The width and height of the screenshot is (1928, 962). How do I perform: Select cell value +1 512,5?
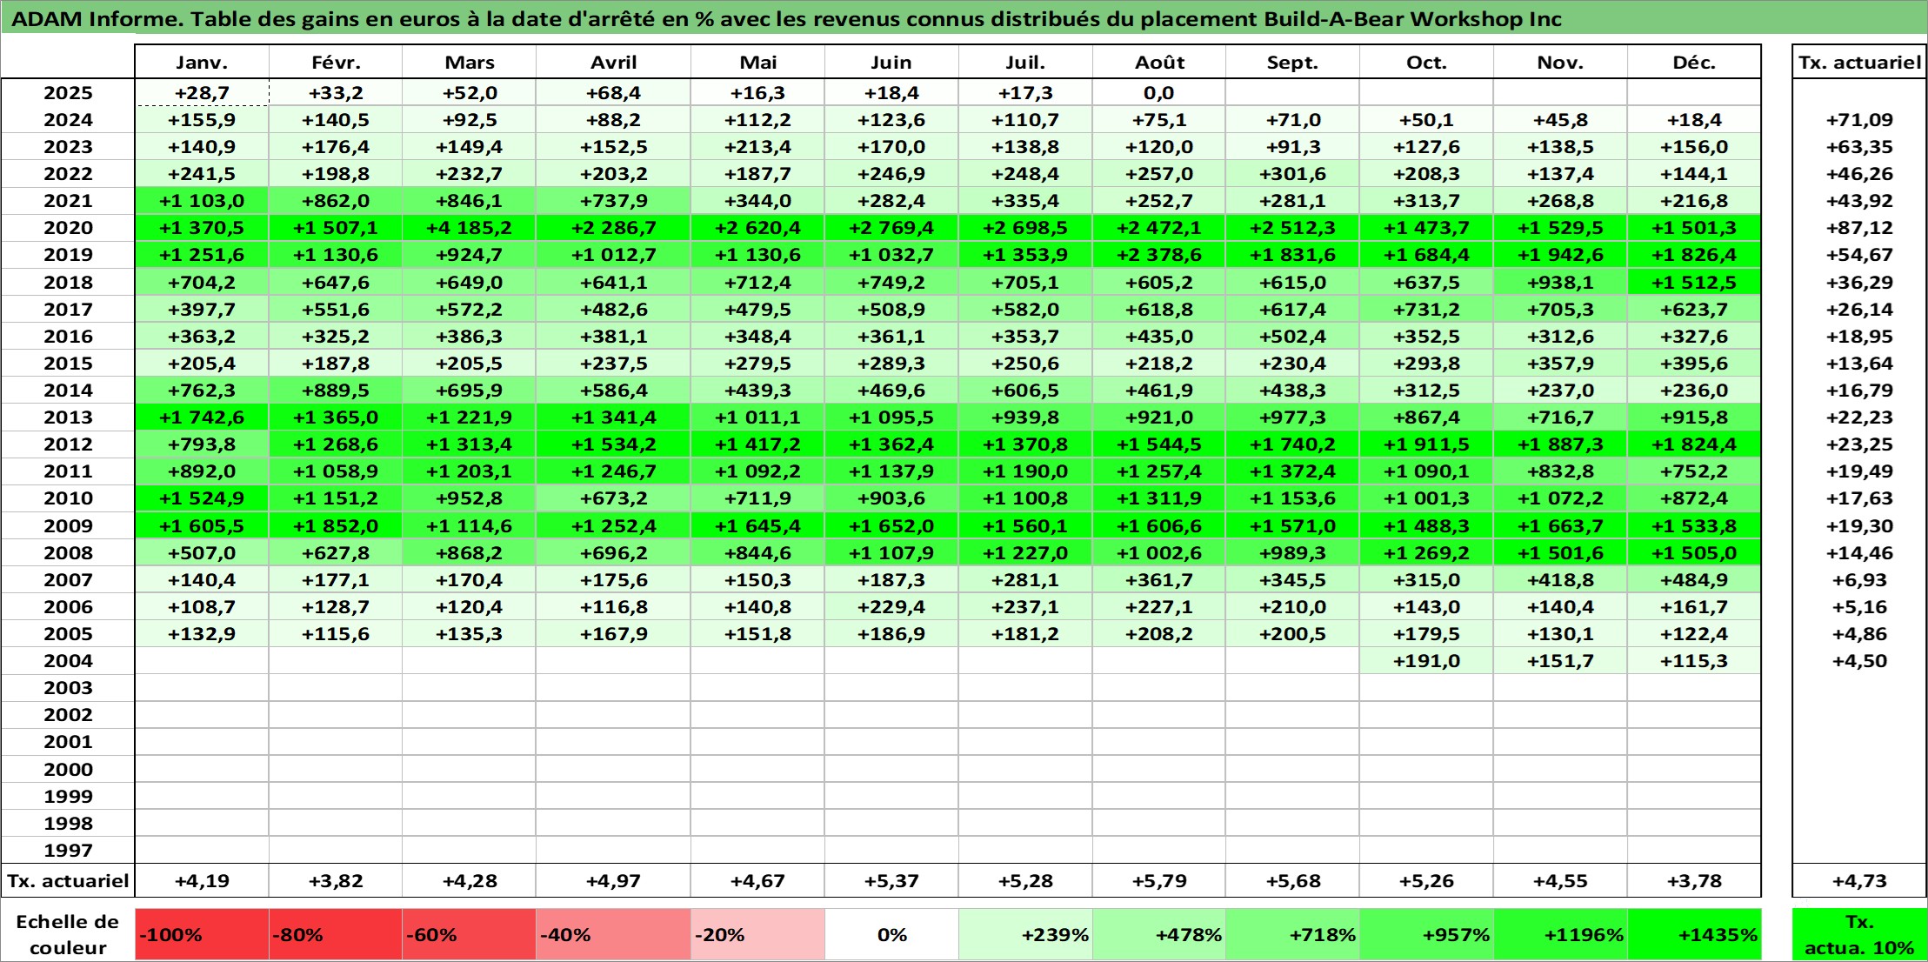click(x=1694, y=283)
